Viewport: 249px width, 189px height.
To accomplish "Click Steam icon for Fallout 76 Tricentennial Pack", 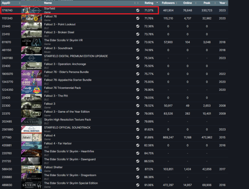I will click(138, 90).
